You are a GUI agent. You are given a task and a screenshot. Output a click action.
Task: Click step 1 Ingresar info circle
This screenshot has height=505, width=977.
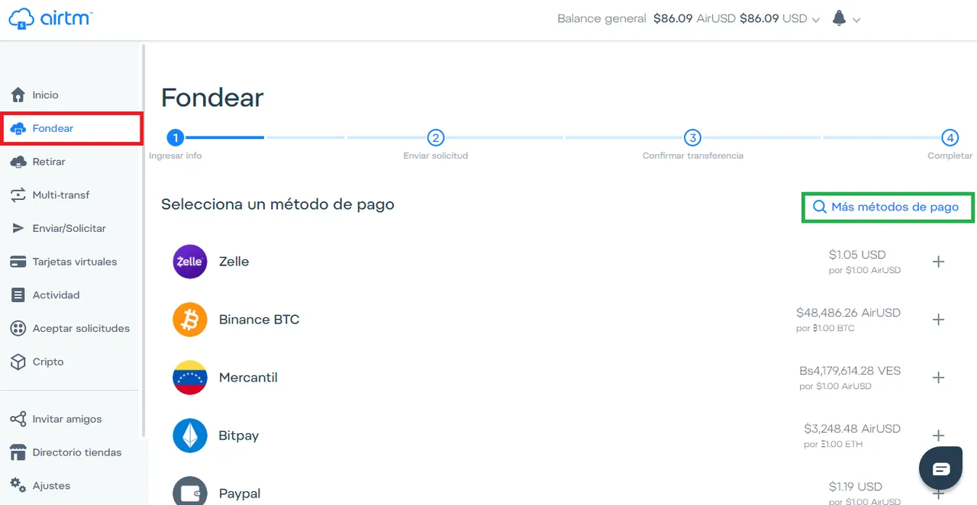(x=176, y=137)
